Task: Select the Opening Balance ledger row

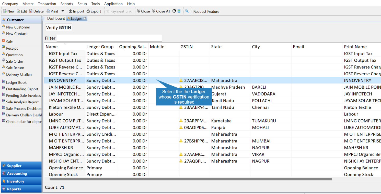Action: point(213,168)
